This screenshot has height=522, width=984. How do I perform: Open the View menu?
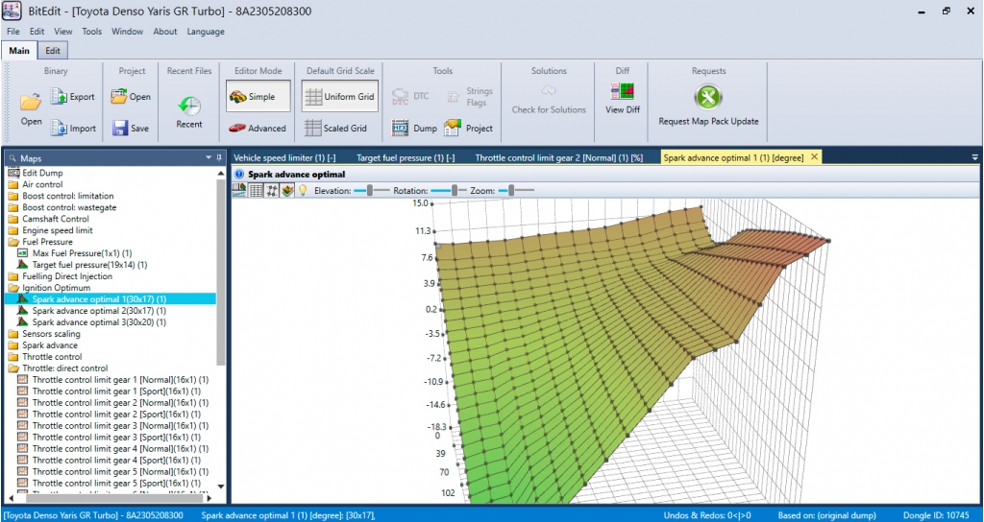click(x=63, y=32)
